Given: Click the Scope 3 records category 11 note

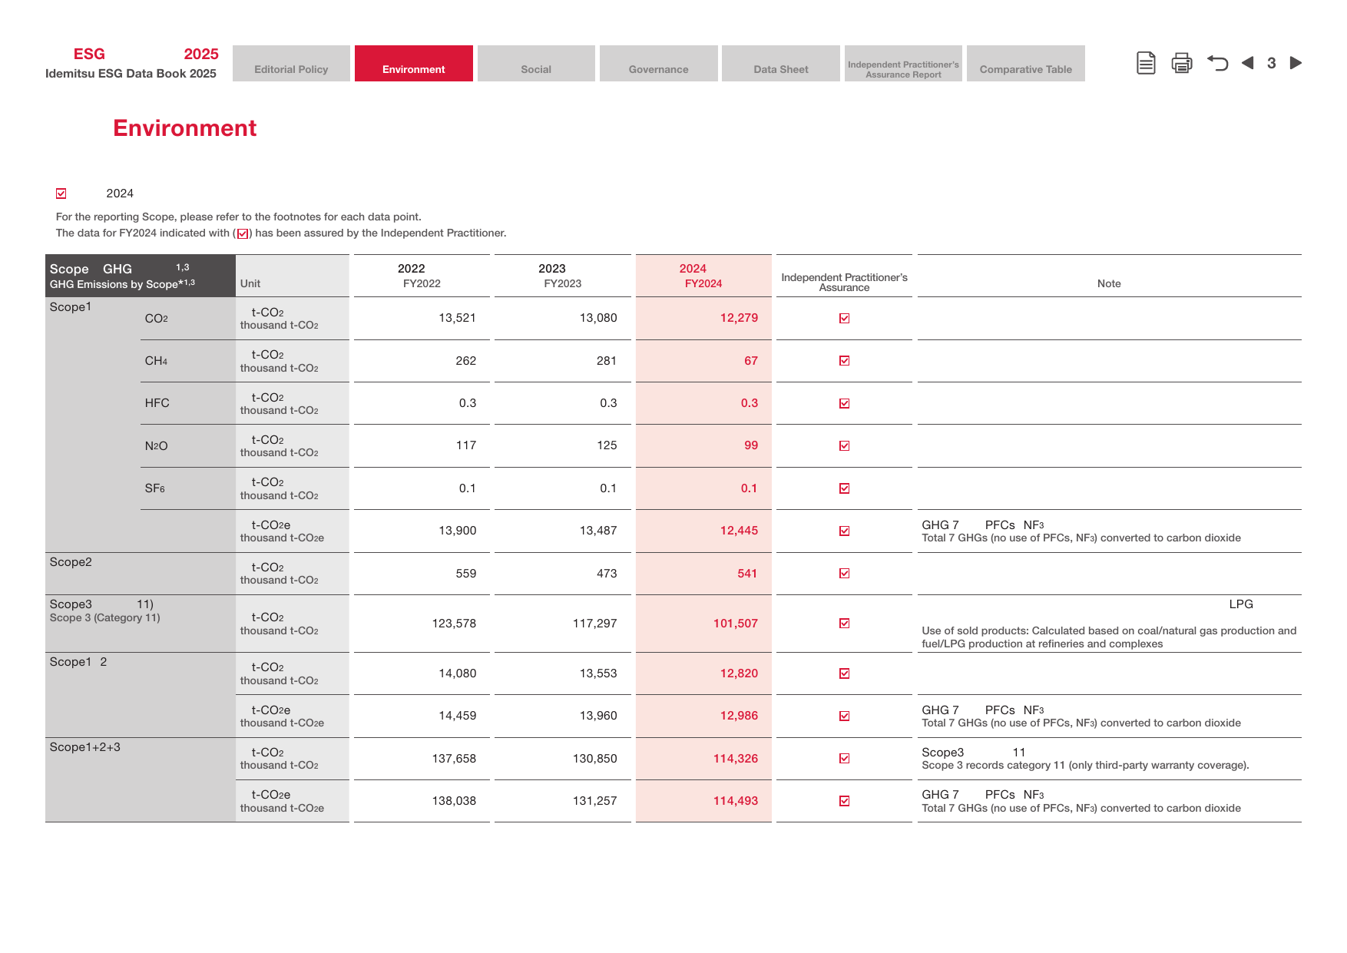Looking at the screenshot, I should 1085,766.
